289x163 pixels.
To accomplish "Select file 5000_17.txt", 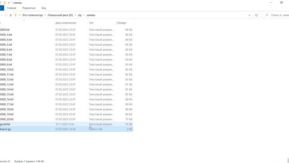I will click(x=7, y=105).
